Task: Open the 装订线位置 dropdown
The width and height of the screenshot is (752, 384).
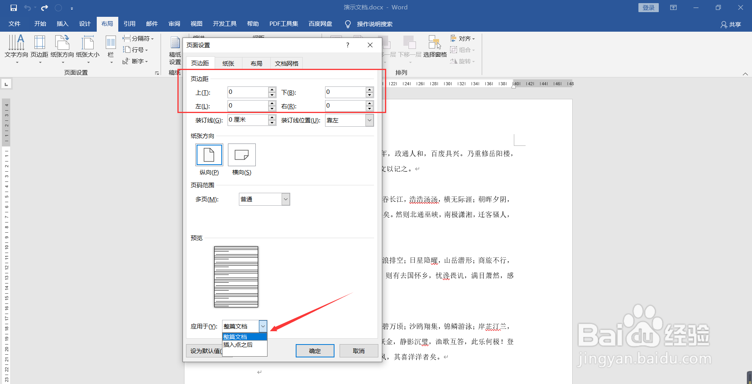Action: 369,120
